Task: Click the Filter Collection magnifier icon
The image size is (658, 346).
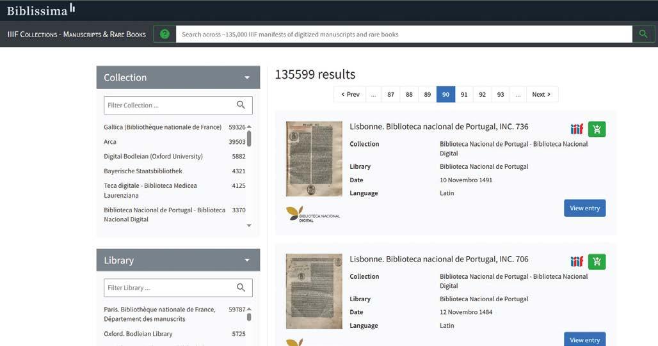Action: point(241,105)
